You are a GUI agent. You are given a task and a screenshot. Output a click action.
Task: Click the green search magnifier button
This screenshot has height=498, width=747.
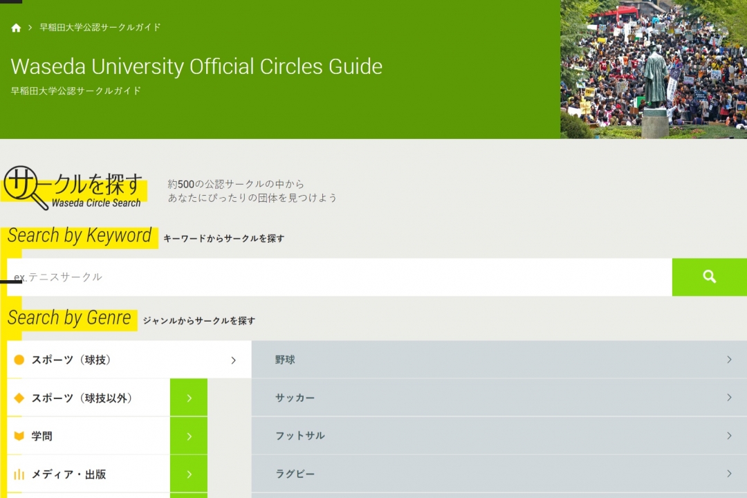tap(710, 277)
